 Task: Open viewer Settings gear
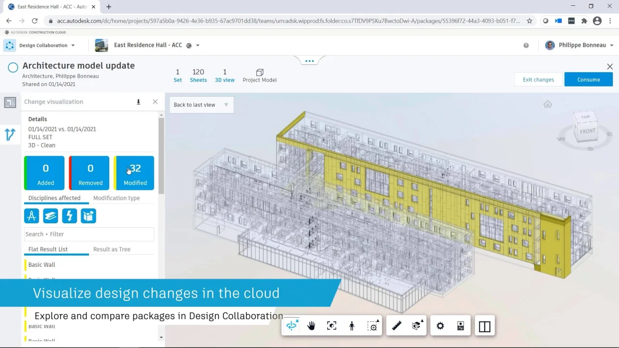tap(440, 326)
